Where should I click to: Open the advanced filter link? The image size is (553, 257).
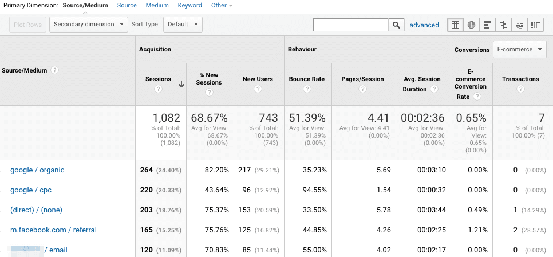click(x=424, y=25)
